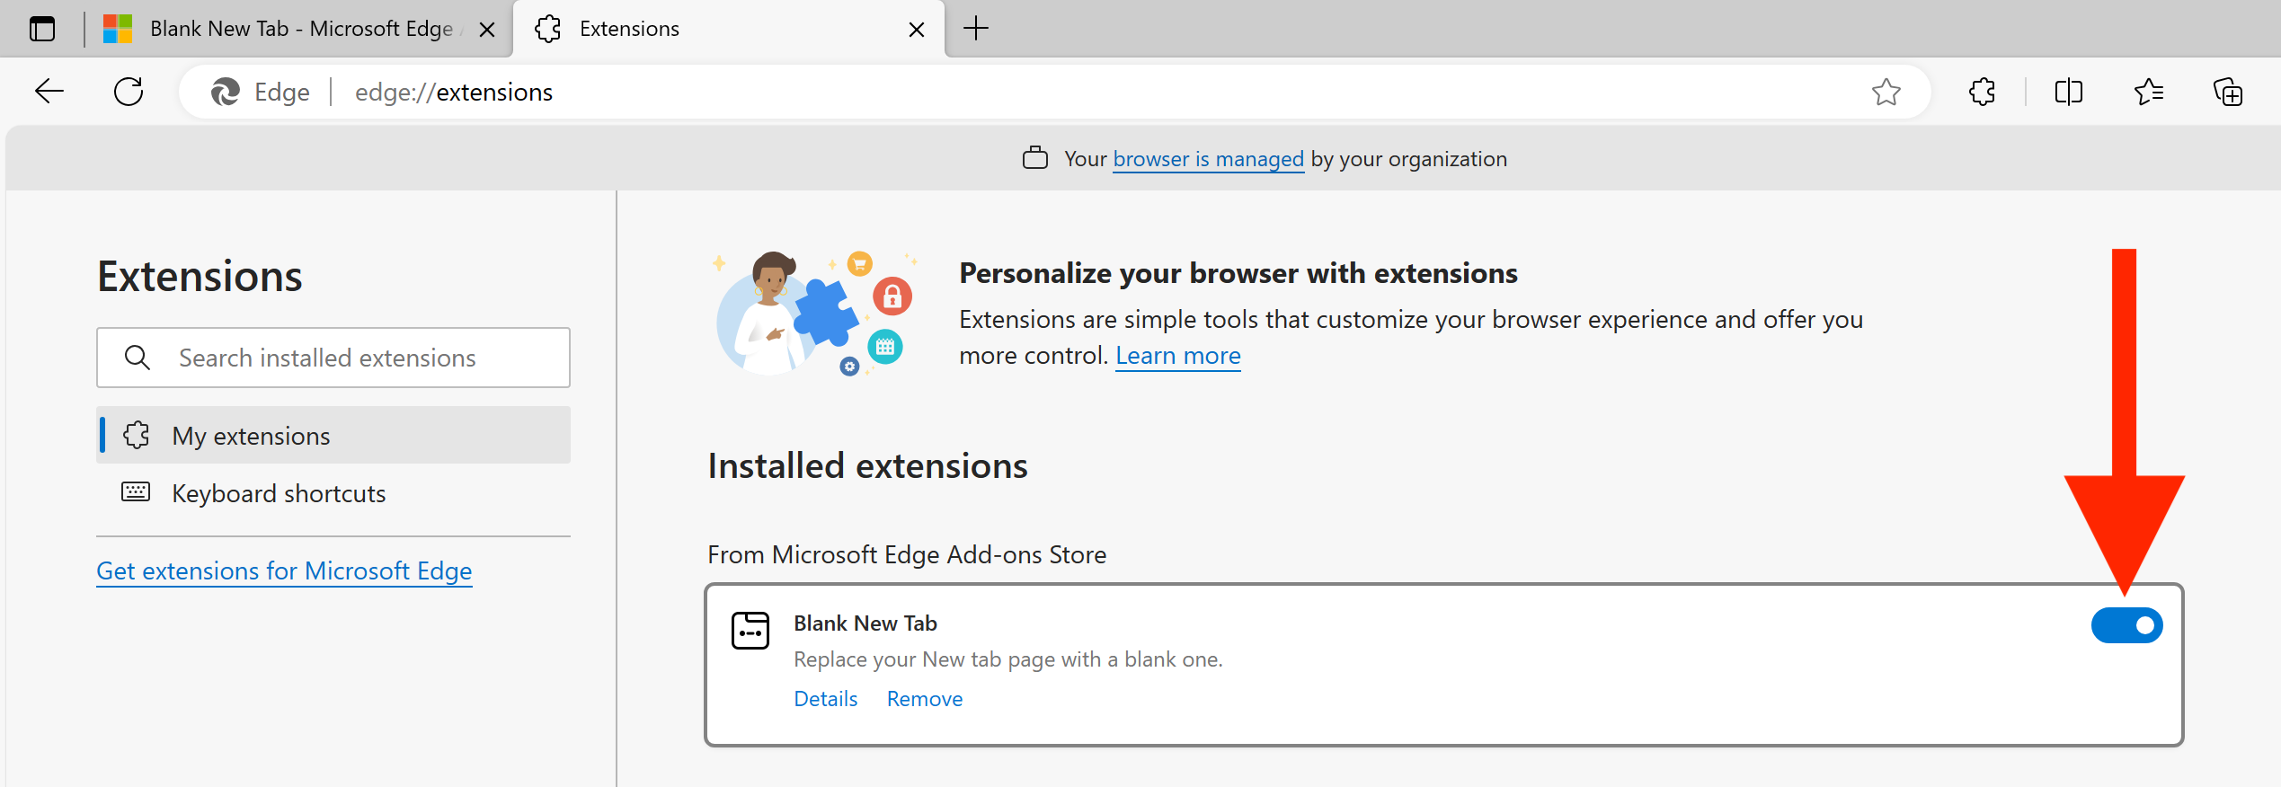Image resolution: width=2281 pixels, height=787 pixels.
Task: Select My extensions in the sidebar
Action: (x=333, y=436)
